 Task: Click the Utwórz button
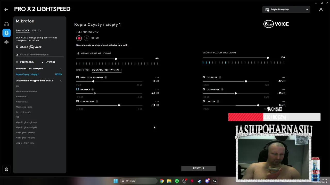(x=48, y=62)
